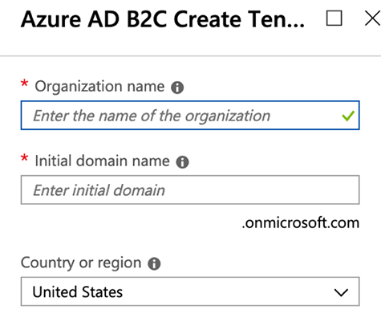Click 'Enter the name of the organization' placeholder

pos(152,116)
